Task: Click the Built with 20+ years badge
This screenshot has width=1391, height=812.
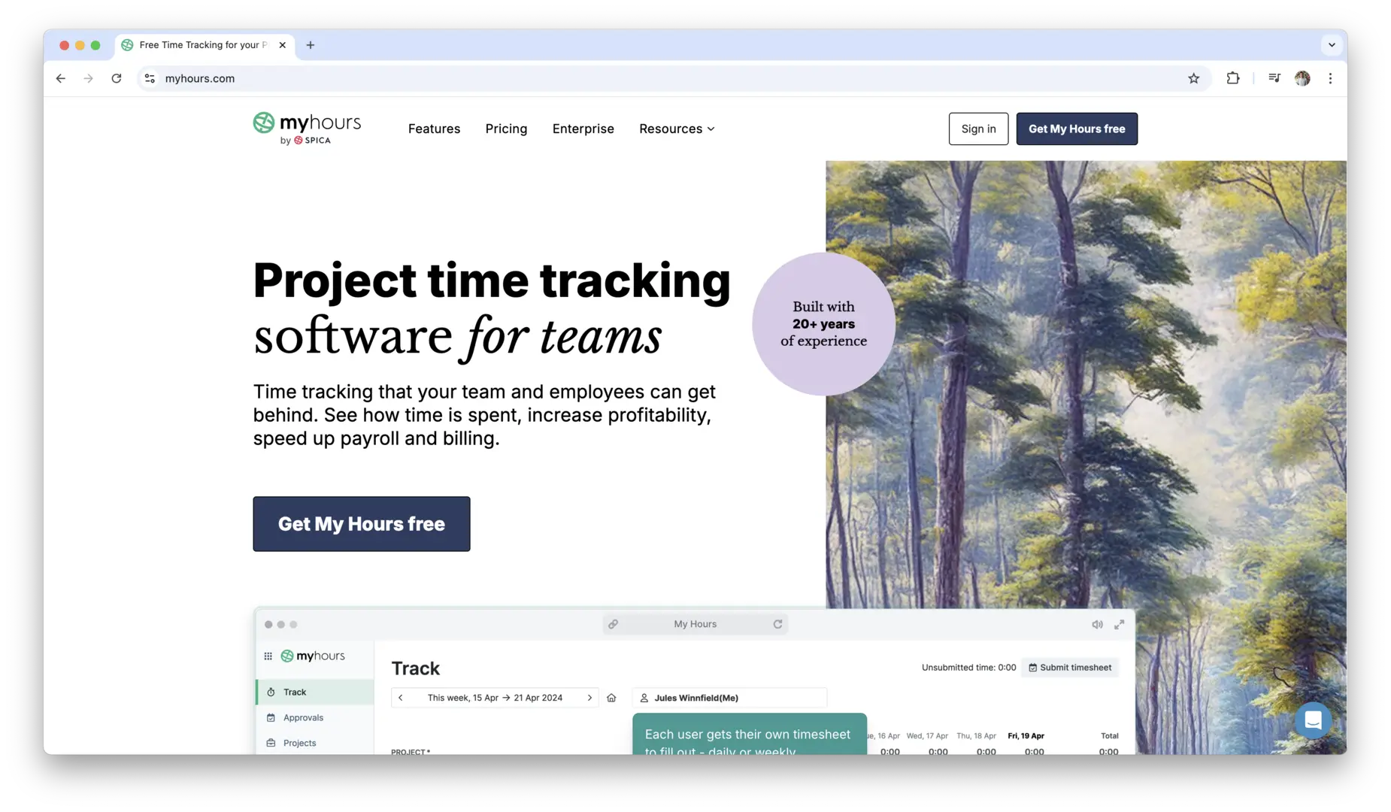Action: click(x=824, y=324)
